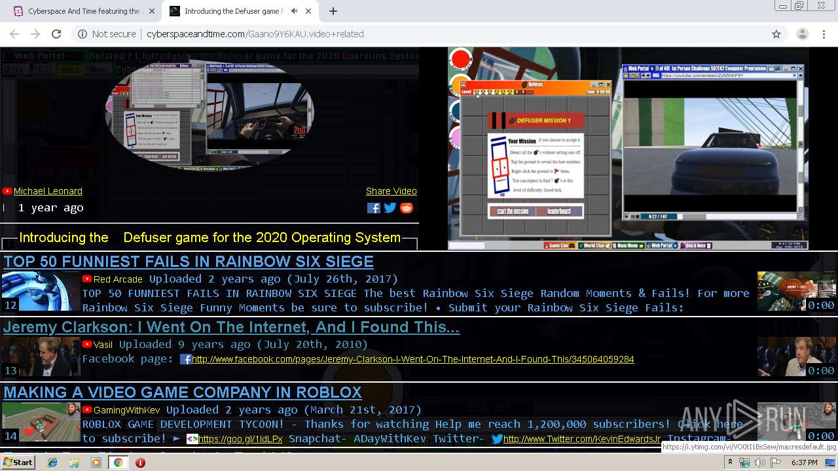Open File Explorer from the taskbar
The image size is (838, 471).
pos(74,462)
